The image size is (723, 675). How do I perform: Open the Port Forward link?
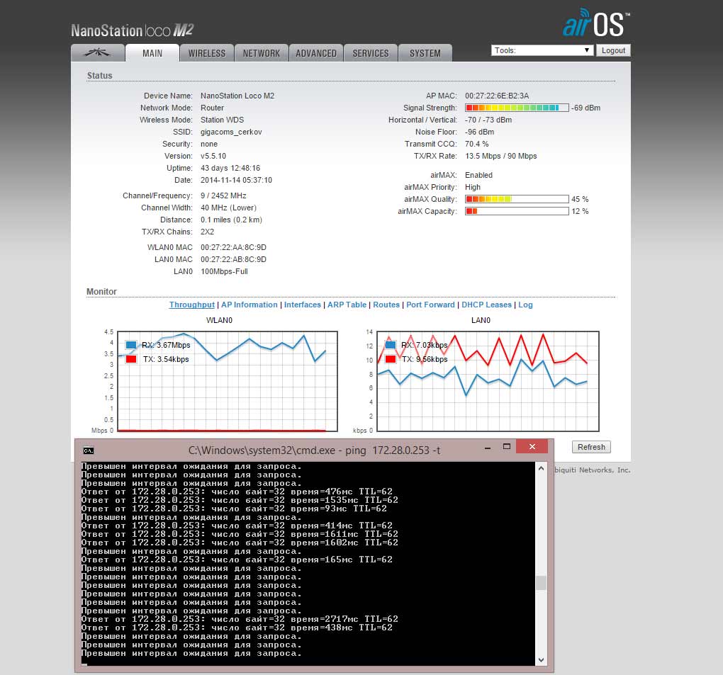pyautogui.click(x=430, y=305)
